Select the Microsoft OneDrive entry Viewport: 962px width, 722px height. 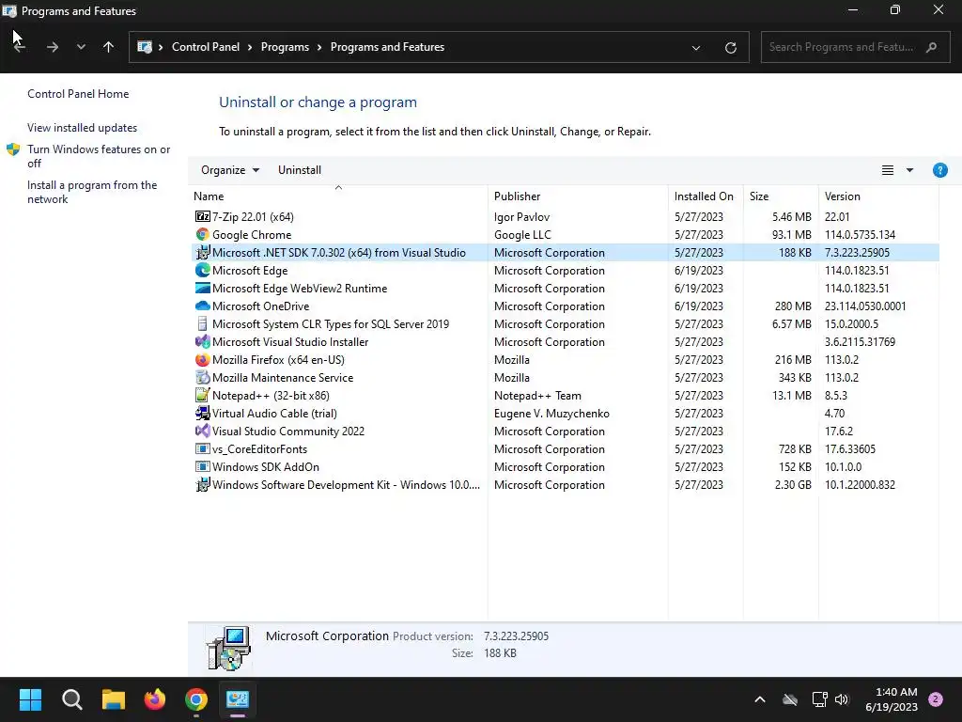(565, 306)
